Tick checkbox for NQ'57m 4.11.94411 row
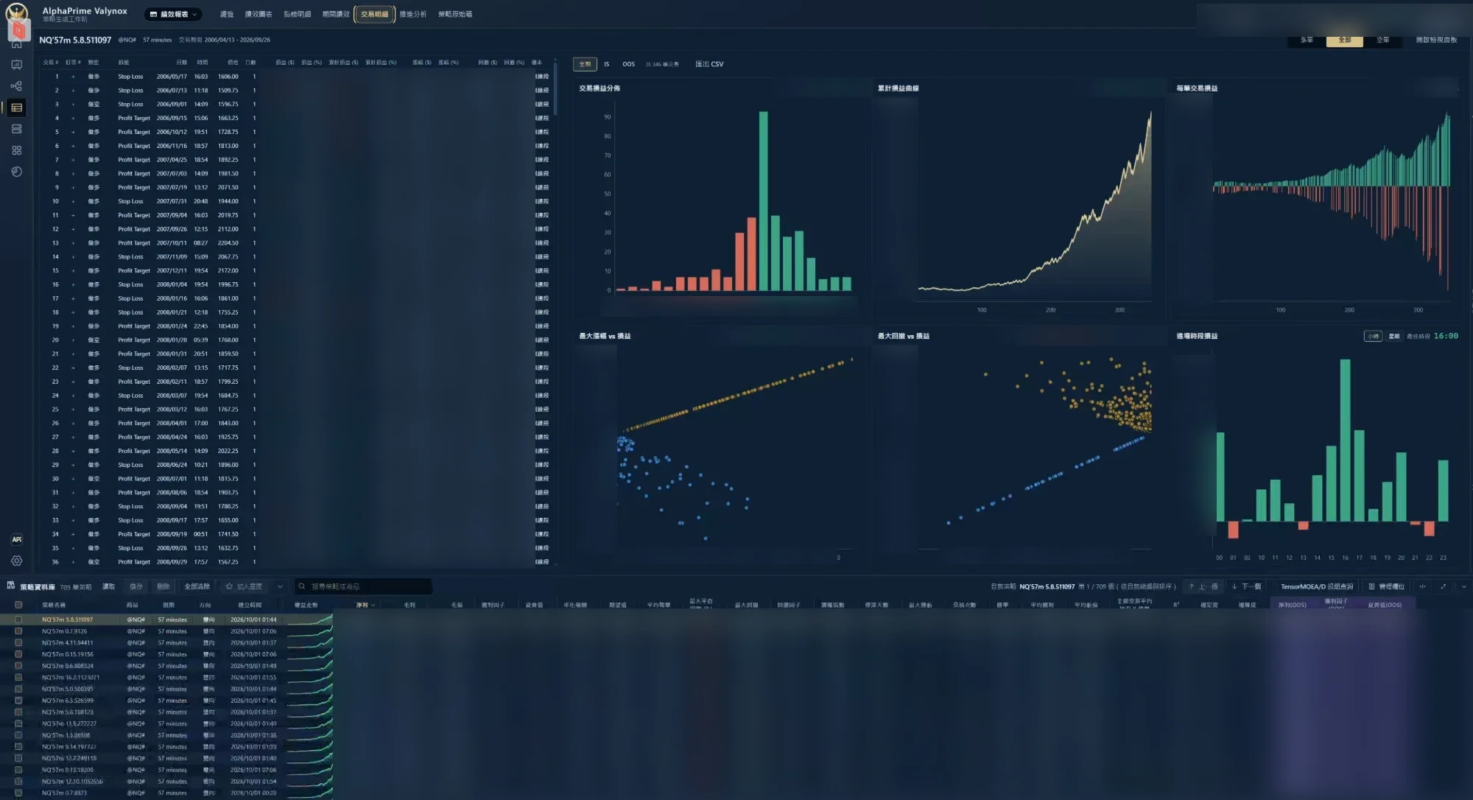The width and height of the screenshot is (1473, 800). click(18, 642)
